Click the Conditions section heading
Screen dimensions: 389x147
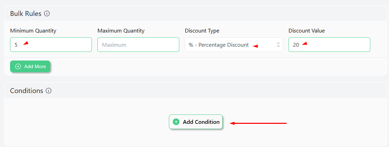coord(27,91)
